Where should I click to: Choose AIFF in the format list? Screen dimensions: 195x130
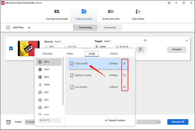point(49,107)
